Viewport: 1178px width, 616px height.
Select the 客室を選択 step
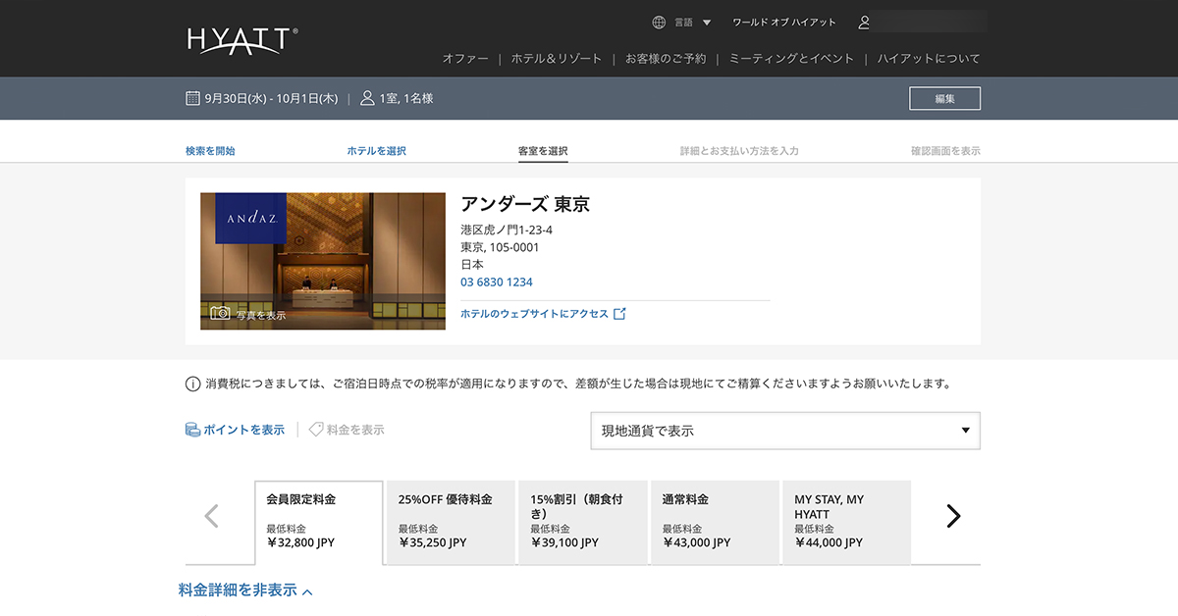(543, 151)
